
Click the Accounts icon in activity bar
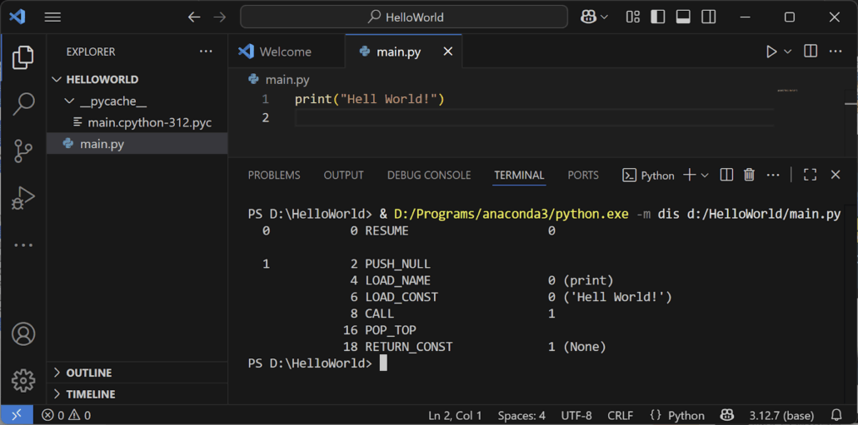tap(23, 334)
